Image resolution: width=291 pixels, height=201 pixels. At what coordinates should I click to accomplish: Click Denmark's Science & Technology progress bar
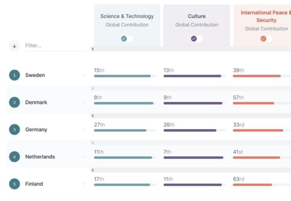pos(123,103)
